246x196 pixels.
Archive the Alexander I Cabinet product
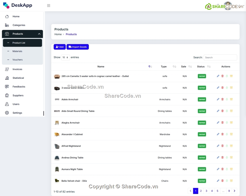pyautogui.click(x=231, y=134)
